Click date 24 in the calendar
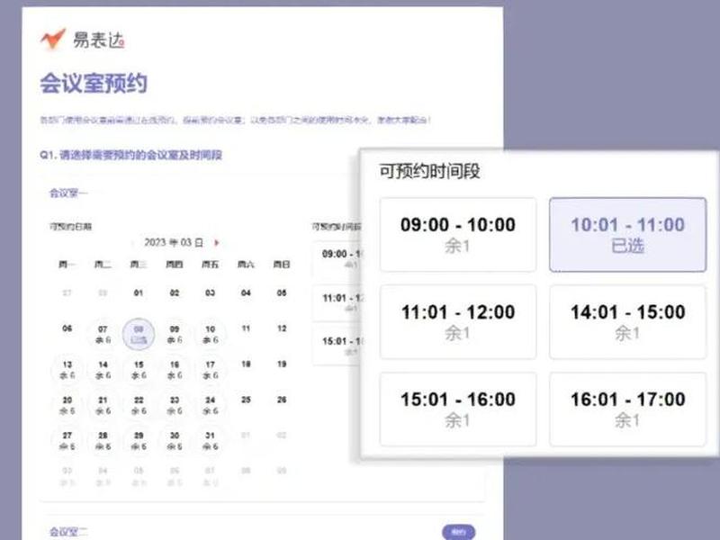 pyautogui.click(x=211, y=405)
